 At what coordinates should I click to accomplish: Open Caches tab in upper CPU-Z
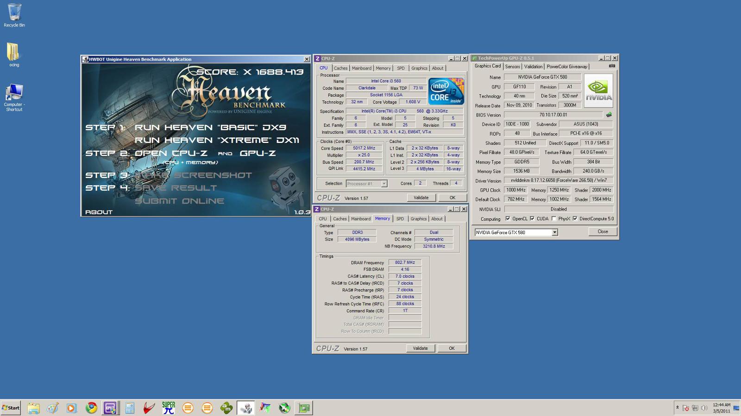340,68
